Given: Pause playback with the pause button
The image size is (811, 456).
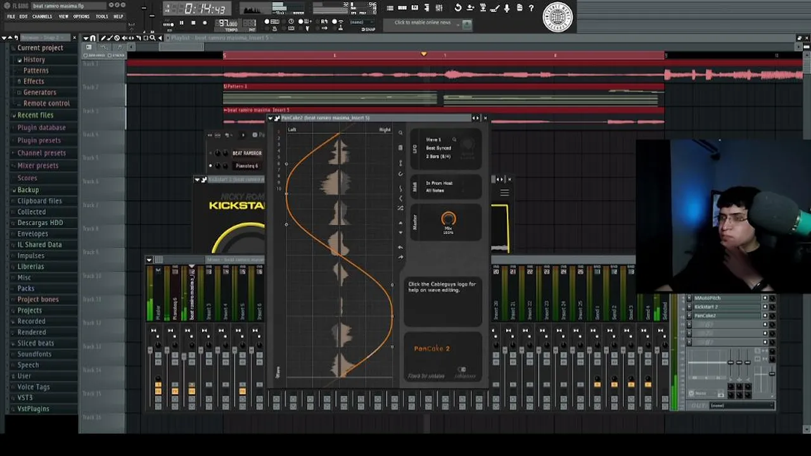Looking at the screenshot, I should pos(181,23).
